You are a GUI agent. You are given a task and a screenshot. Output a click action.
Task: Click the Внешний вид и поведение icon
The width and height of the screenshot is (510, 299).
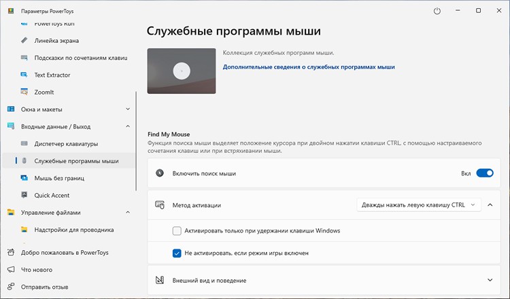(x=160, y=280)
